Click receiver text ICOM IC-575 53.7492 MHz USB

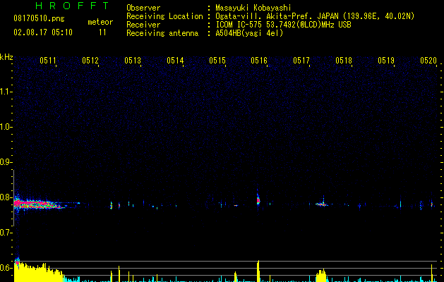(283, 25)
